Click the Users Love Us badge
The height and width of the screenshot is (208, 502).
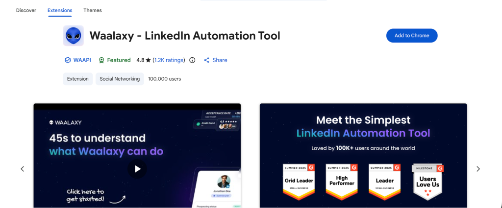[x=427, y=182]
